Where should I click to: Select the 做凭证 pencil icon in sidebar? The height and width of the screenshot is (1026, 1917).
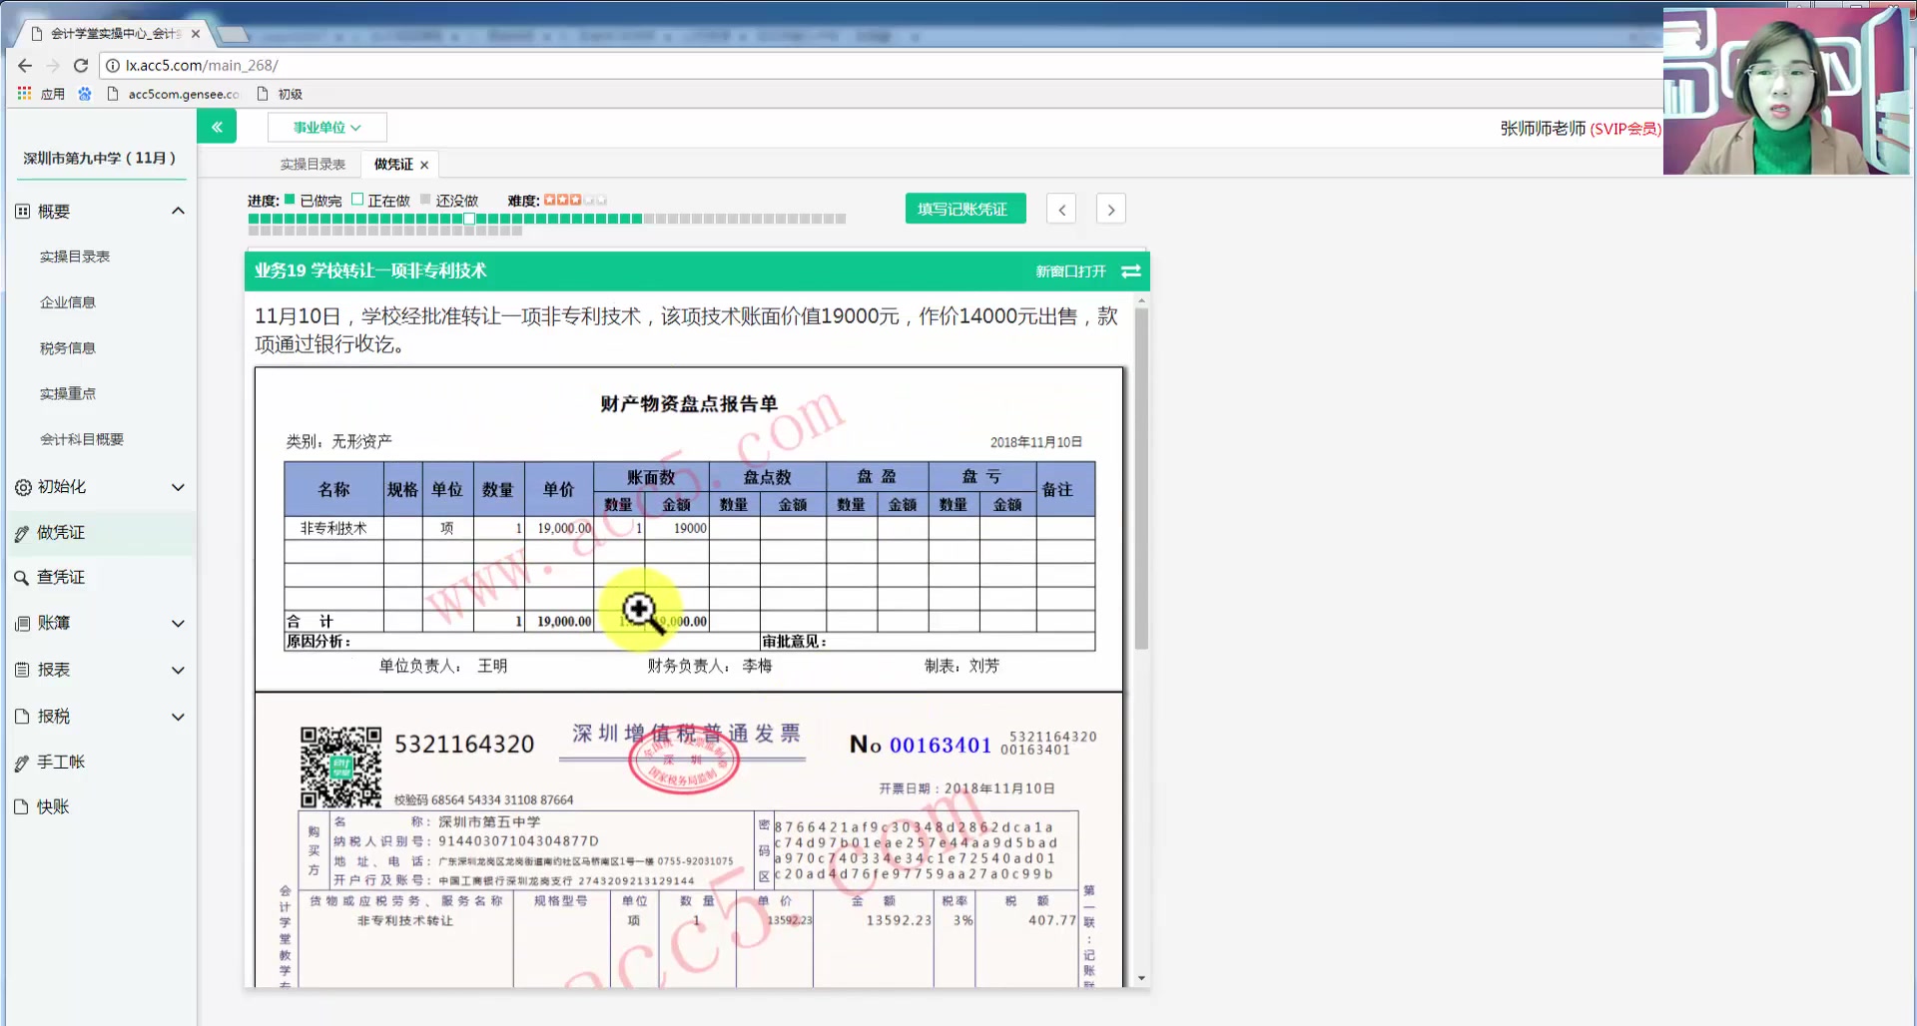(x=22, y=532)
